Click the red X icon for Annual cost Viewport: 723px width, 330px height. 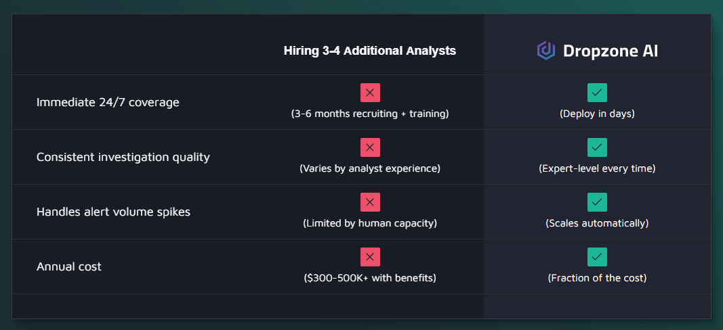tap(370, 257)
